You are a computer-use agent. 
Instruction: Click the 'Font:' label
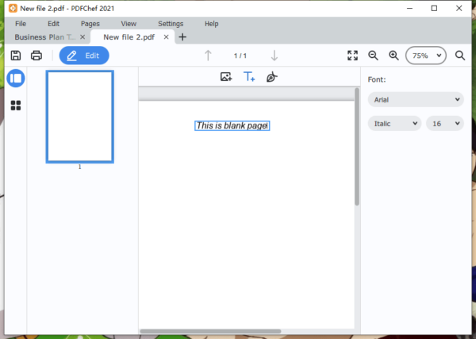tap(377, 79)
